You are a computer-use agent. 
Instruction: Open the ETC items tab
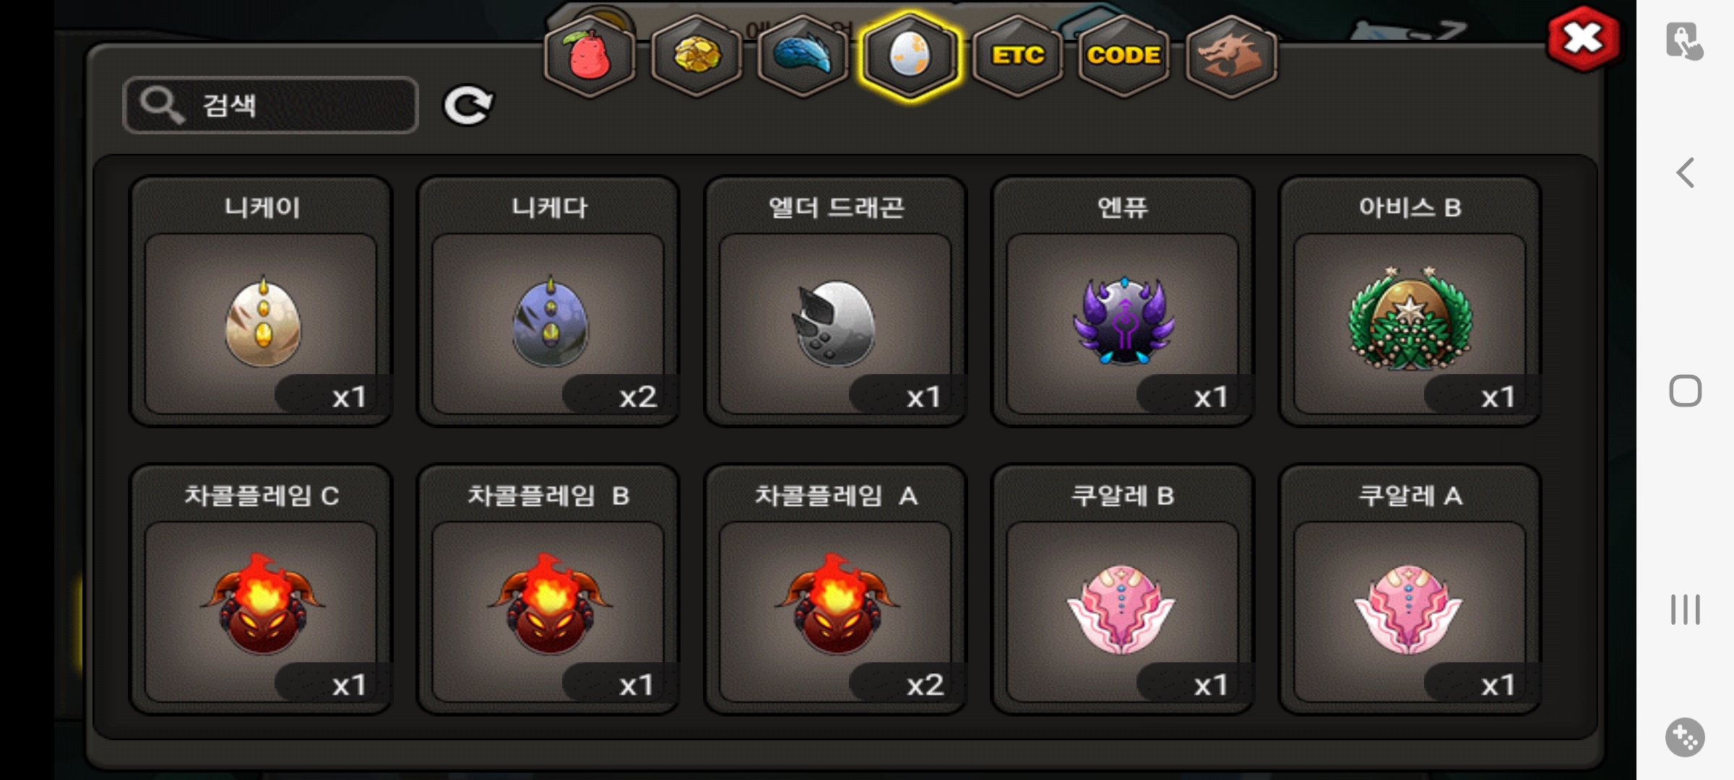(1017, 56)
